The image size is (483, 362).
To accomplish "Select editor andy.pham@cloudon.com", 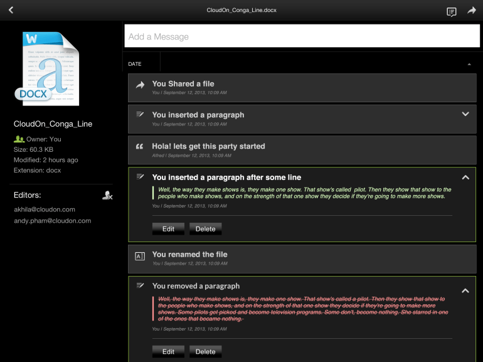I will [x=52, y=221].
